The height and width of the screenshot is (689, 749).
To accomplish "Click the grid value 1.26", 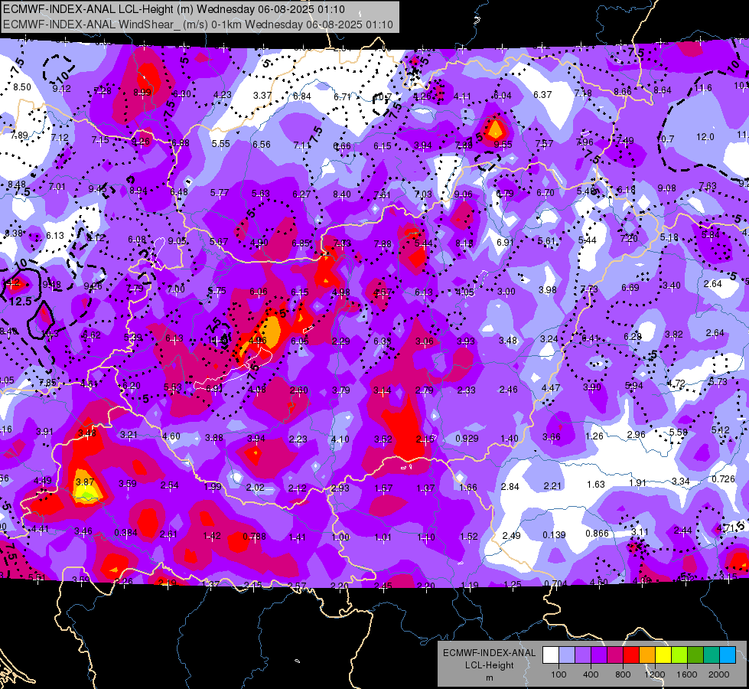I will click(594, 436).
